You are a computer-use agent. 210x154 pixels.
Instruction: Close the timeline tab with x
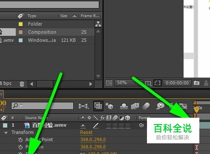pos(1,94)
